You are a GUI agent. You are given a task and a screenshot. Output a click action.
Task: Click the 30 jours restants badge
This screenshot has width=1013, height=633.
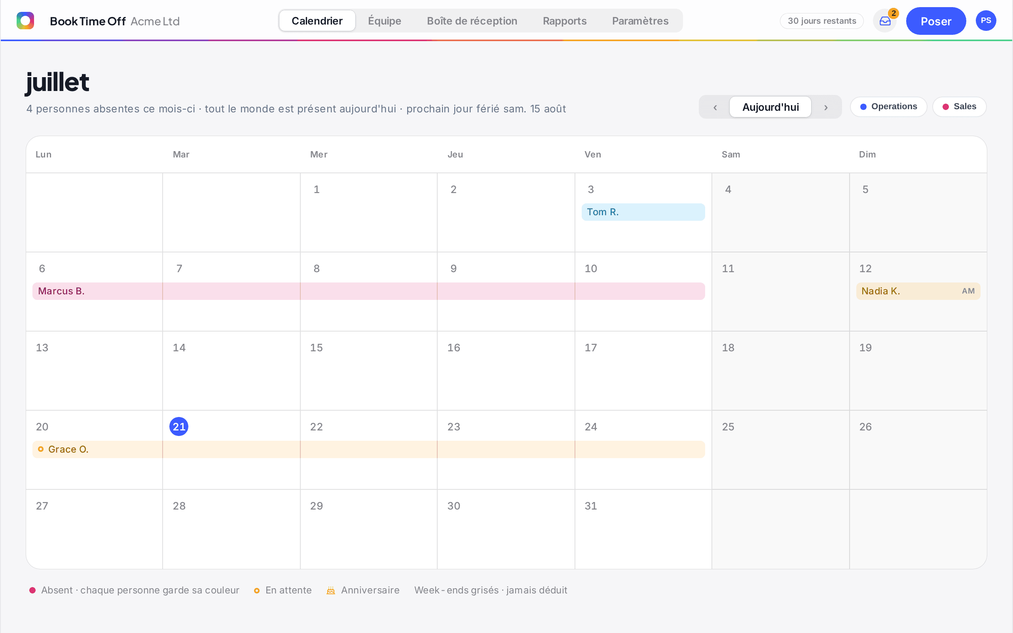pos(822,21)
